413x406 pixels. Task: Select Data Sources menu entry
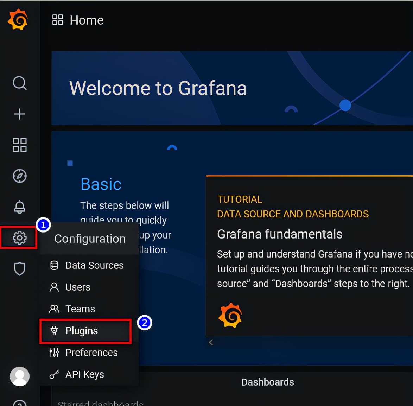[x=89, y=265]
